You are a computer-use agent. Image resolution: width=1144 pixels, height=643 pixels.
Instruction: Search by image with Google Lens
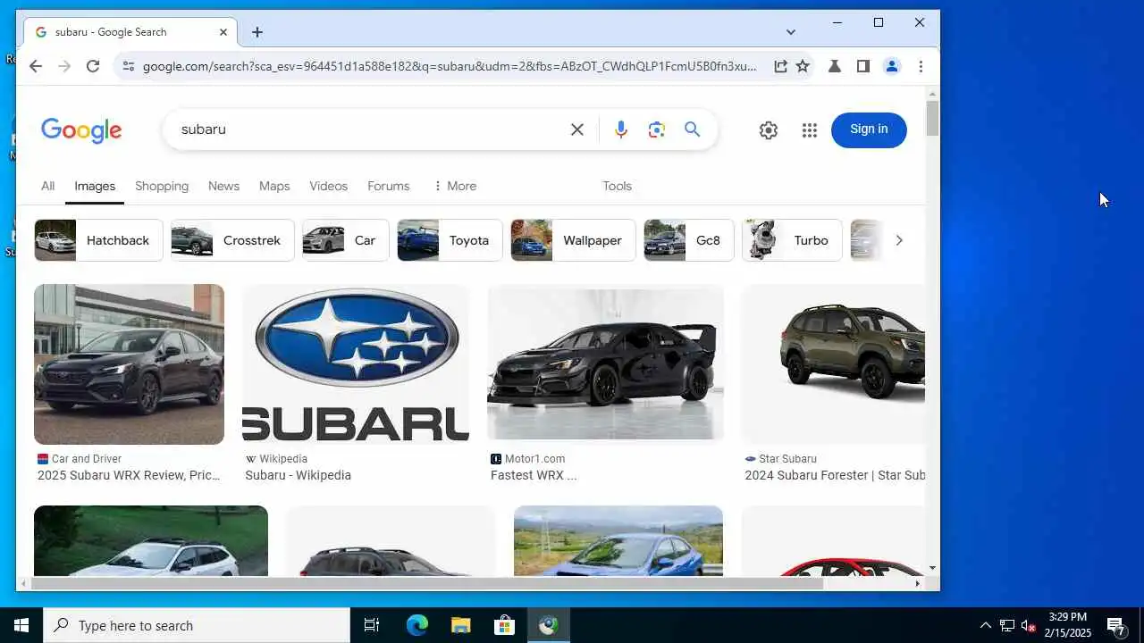click(657, 129)
